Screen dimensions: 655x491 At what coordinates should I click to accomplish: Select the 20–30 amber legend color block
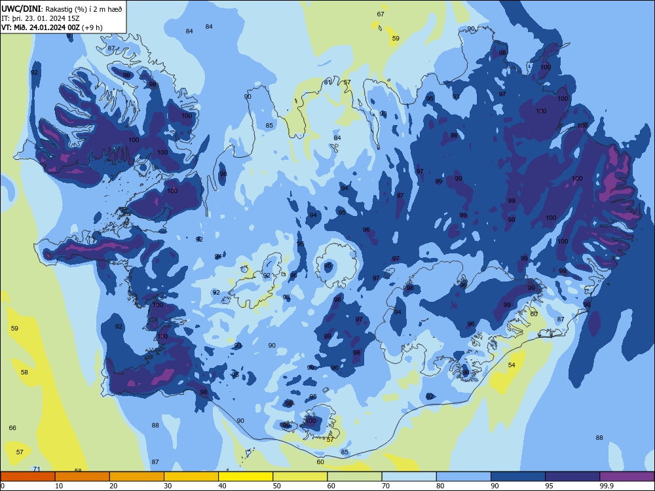pyautogui.click(x=137, y=477)
